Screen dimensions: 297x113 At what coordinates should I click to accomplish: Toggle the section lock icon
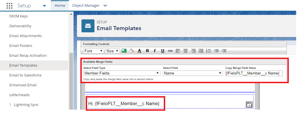(249, 105)
